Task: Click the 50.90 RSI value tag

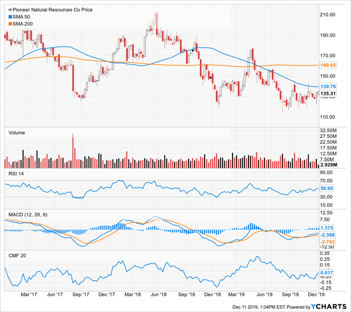Action: coord(327,188)
